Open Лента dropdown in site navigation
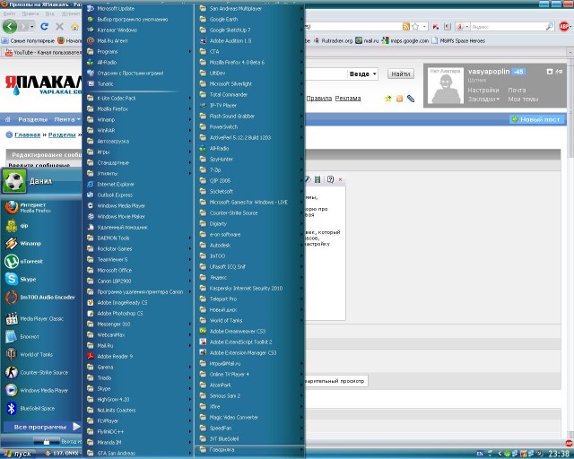Screen dimensions: 574x459 tap(67, 119)
